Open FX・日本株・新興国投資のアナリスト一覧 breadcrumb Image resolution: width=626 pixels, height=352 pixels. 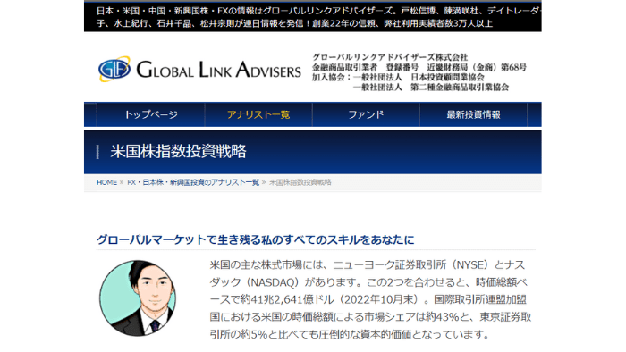193,182
